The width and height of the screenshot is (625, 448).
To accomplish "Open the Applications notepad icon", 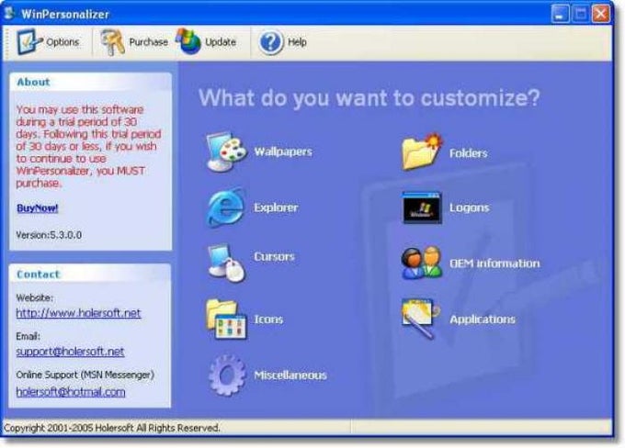I will click(421, 319).
